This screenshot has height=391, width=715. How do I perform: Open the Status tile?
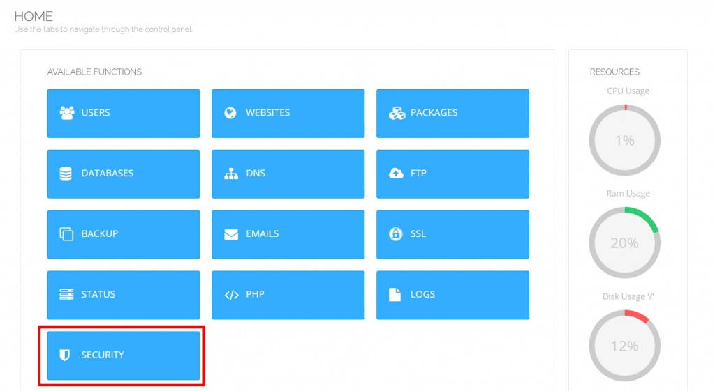[x=124, y=295]
